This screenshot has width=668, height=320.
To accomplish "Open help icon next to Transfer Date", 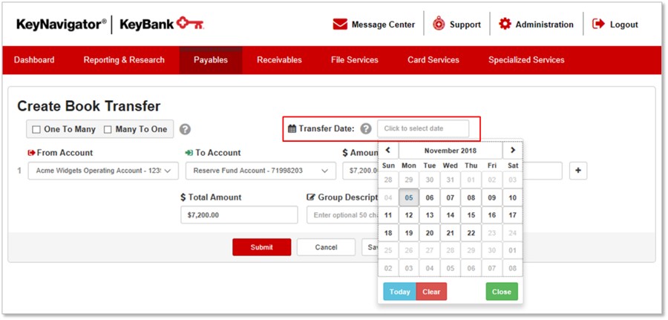I will pyautogui.click(x=366, y=128).
